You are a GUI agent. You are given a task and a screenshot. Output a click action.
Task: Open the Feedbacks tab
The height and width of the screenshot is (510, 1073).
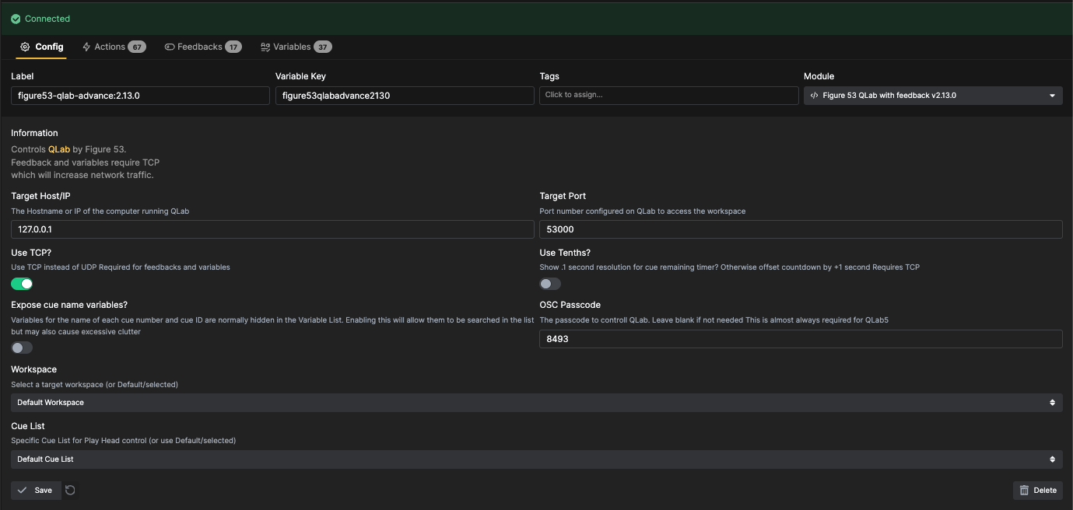(x=202, y=47)
